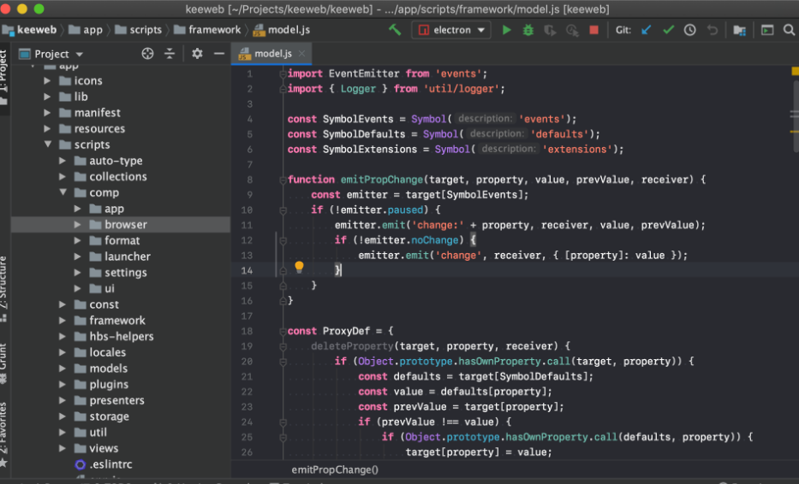Open the Grunt tool window tab

[4, 363]
